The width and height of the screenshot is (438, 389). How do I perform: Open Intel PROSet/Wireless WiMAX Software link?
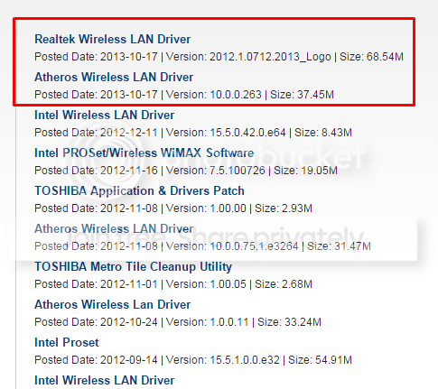tap(144, 153)
